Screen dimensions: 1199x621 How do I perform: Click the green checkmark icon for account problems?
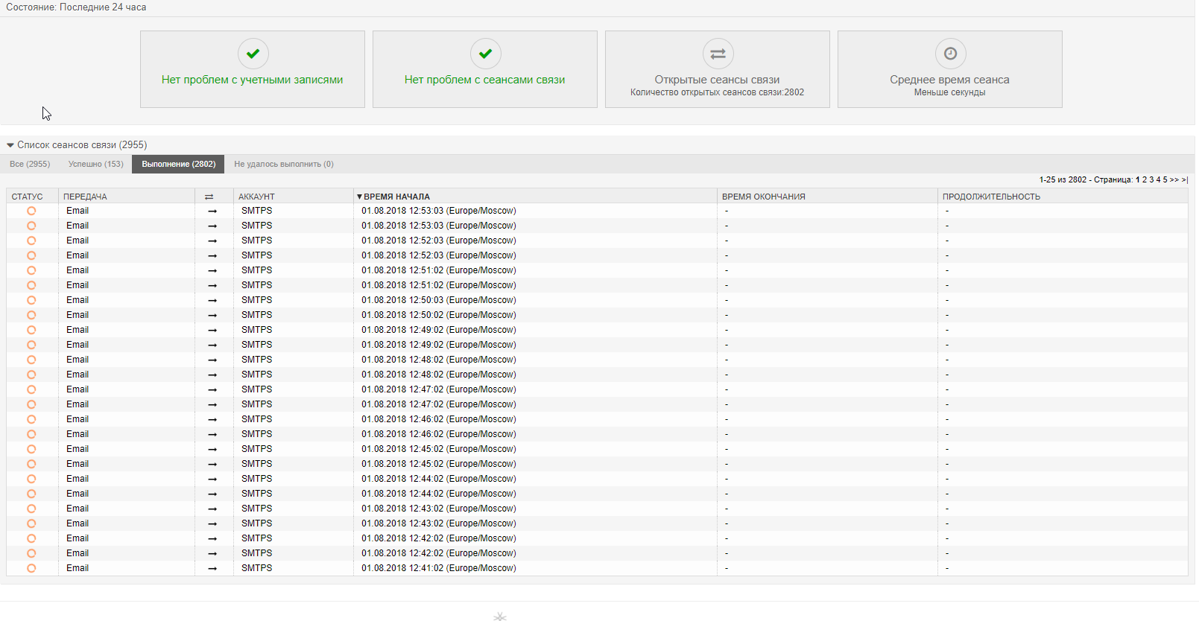[253, 54]
